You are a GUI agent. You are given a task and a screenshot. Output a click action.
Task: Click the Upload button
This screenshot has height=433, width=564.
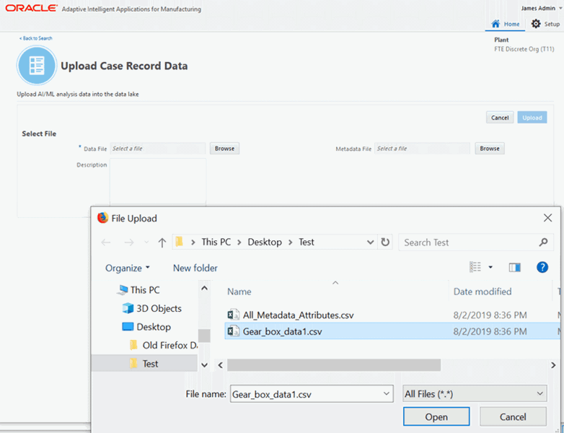click(532, 118)
